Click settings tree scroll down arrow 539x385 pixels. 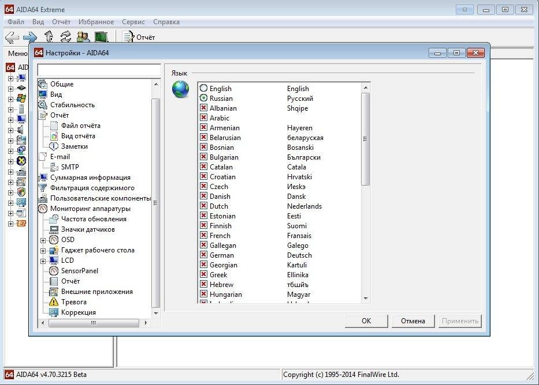156,313
